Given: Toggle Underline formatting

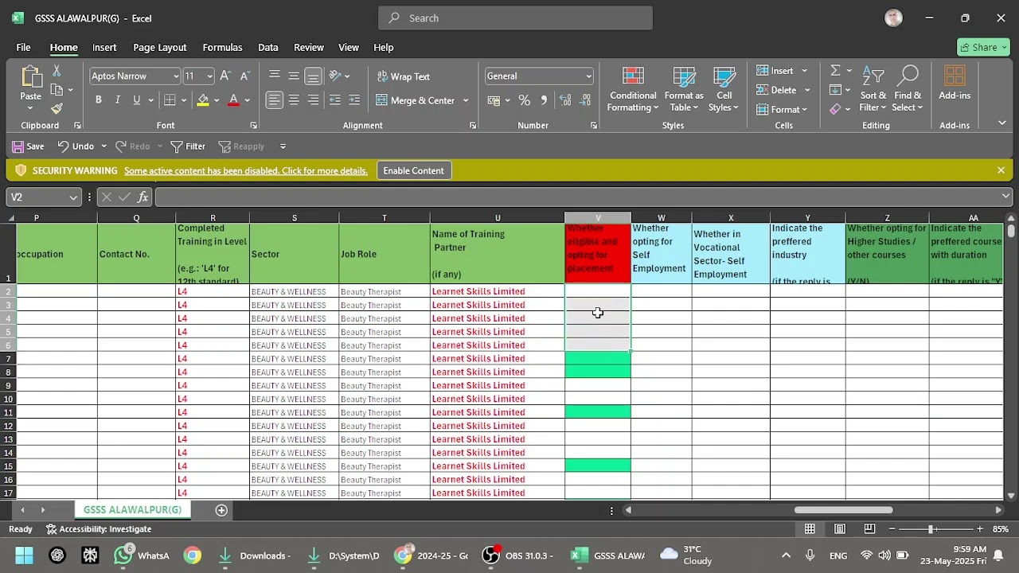Looking at the screenshot, I should pyautogui.click(x=137, y=100).
